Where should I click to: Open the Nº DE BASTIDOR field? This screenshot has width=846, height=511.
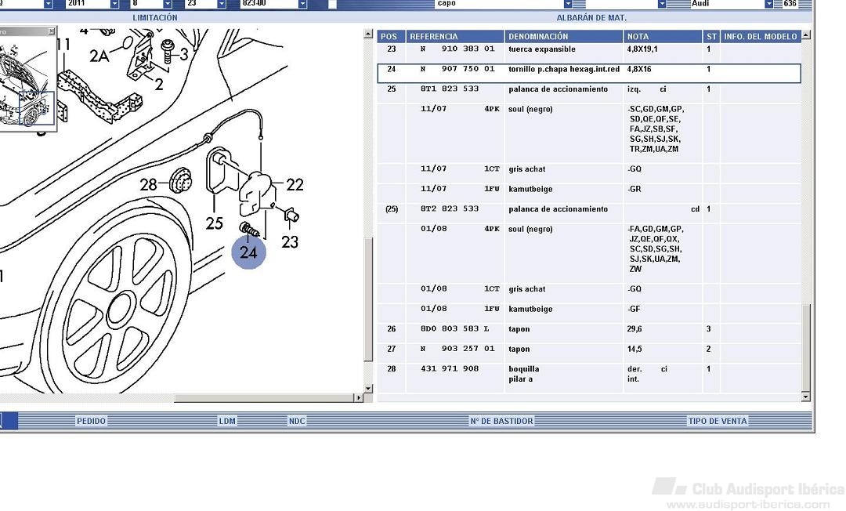click(501, 422)
